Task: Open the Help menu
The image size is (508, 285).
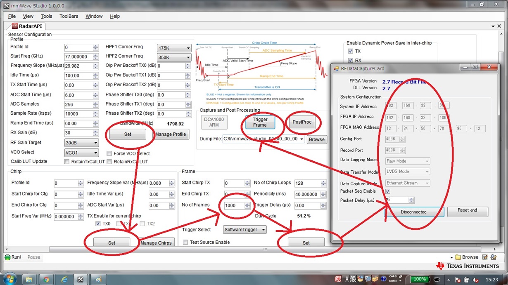Action: pyautogui.click(x=115, y=16)
